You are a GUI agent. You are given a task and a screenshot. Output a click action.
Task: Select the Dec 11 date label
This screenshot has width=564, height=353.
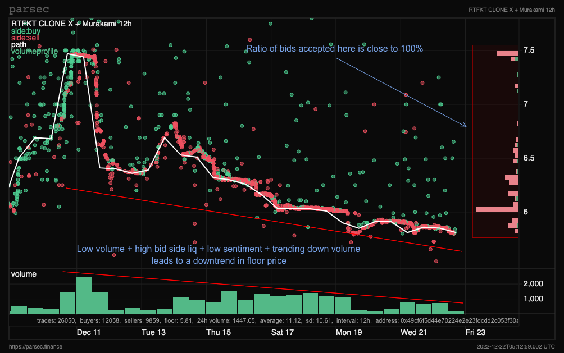tap(89, 332)
